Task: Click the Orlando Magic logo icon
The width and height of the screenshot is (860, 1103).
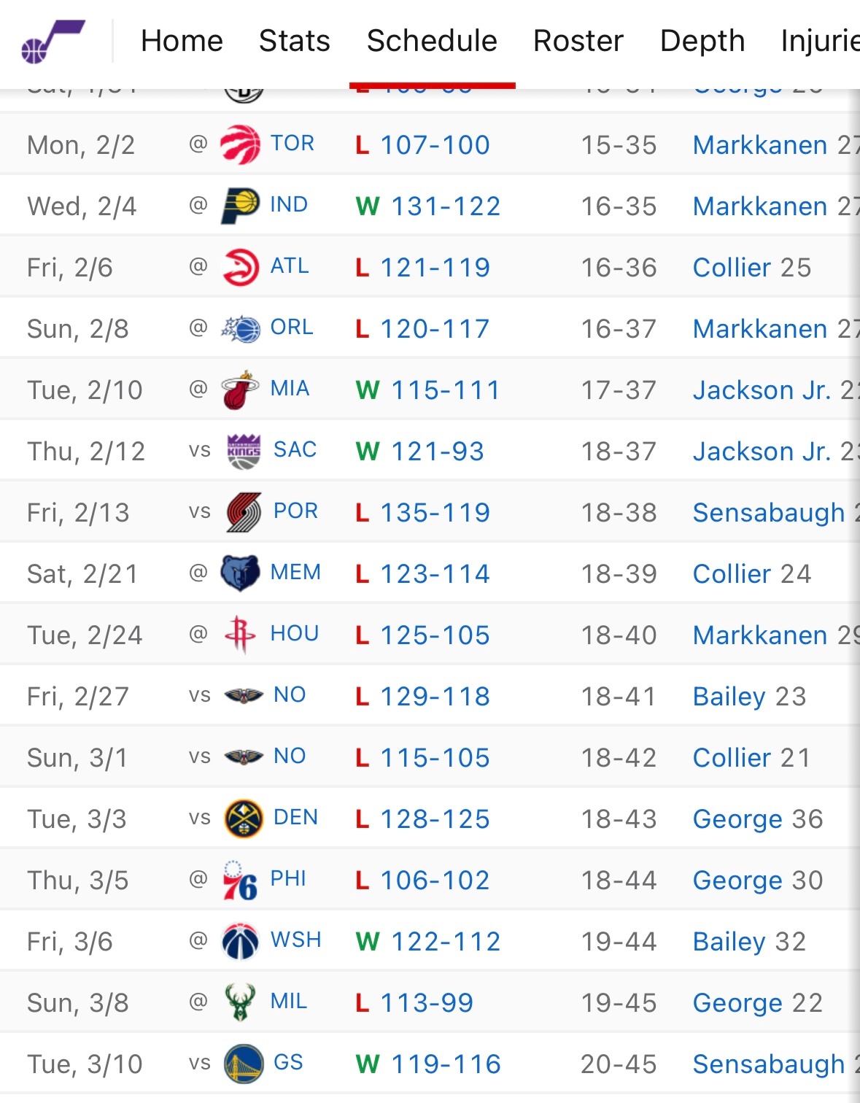Action: click(240, 328)
